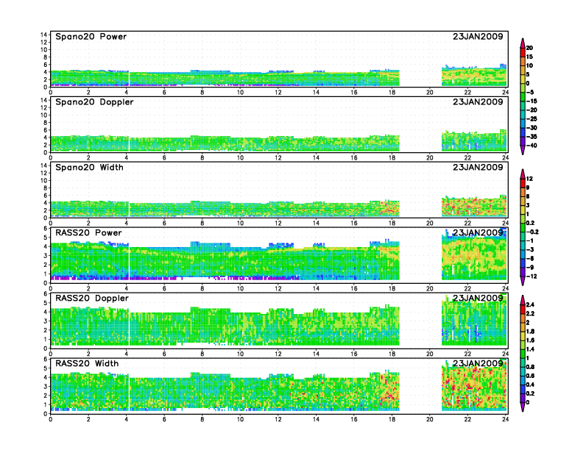Click the "-5" colorbar label
The height and width of the screenshot is (450, 583).
coord(530,92)
